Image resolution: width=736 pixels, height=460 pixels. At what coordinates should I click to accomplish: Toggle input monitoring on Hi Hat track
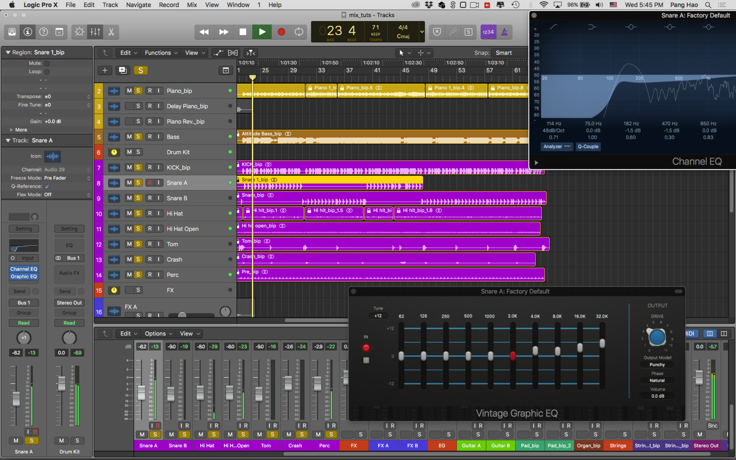pyautogui.click(x=159, y=213)
